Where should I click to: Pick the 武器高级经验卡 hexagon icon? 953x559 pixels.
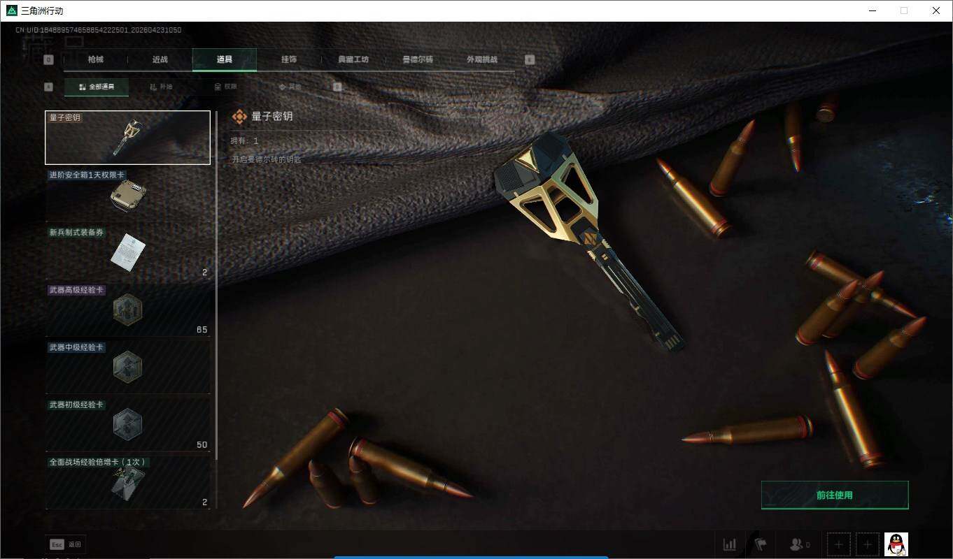click(128, 310)
